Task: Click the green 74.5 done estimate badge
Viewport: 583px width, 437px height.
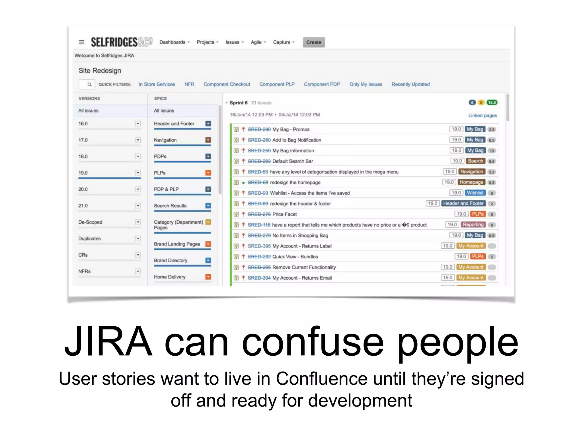Action: coord(492,102)
